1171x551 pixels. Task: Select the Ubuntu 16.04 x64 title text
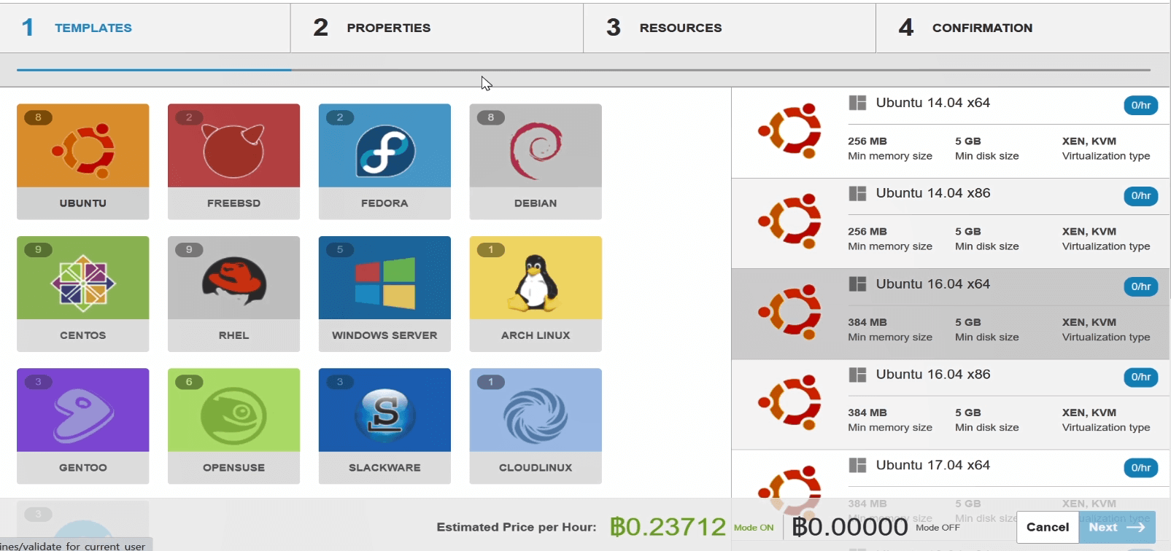click(x=932, y=284)
